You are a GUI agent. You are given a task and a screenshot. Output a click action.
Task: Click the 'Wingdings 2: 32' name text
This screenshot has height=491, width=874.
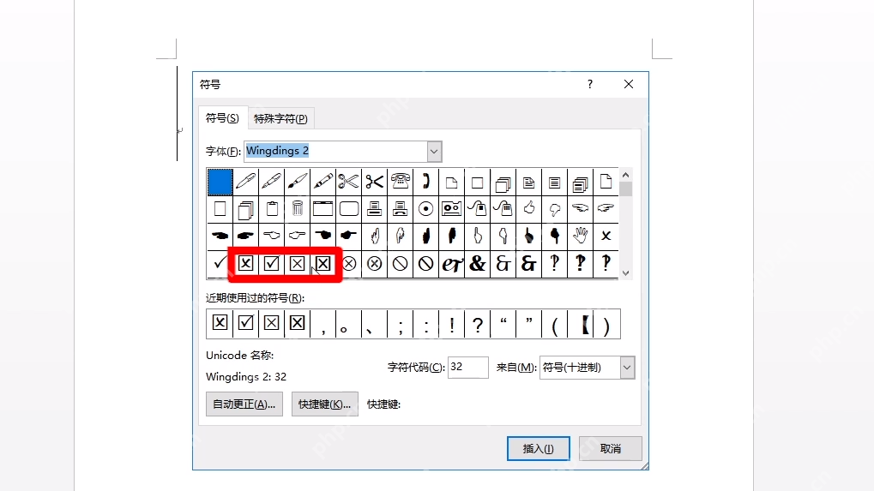pos(246,377)
